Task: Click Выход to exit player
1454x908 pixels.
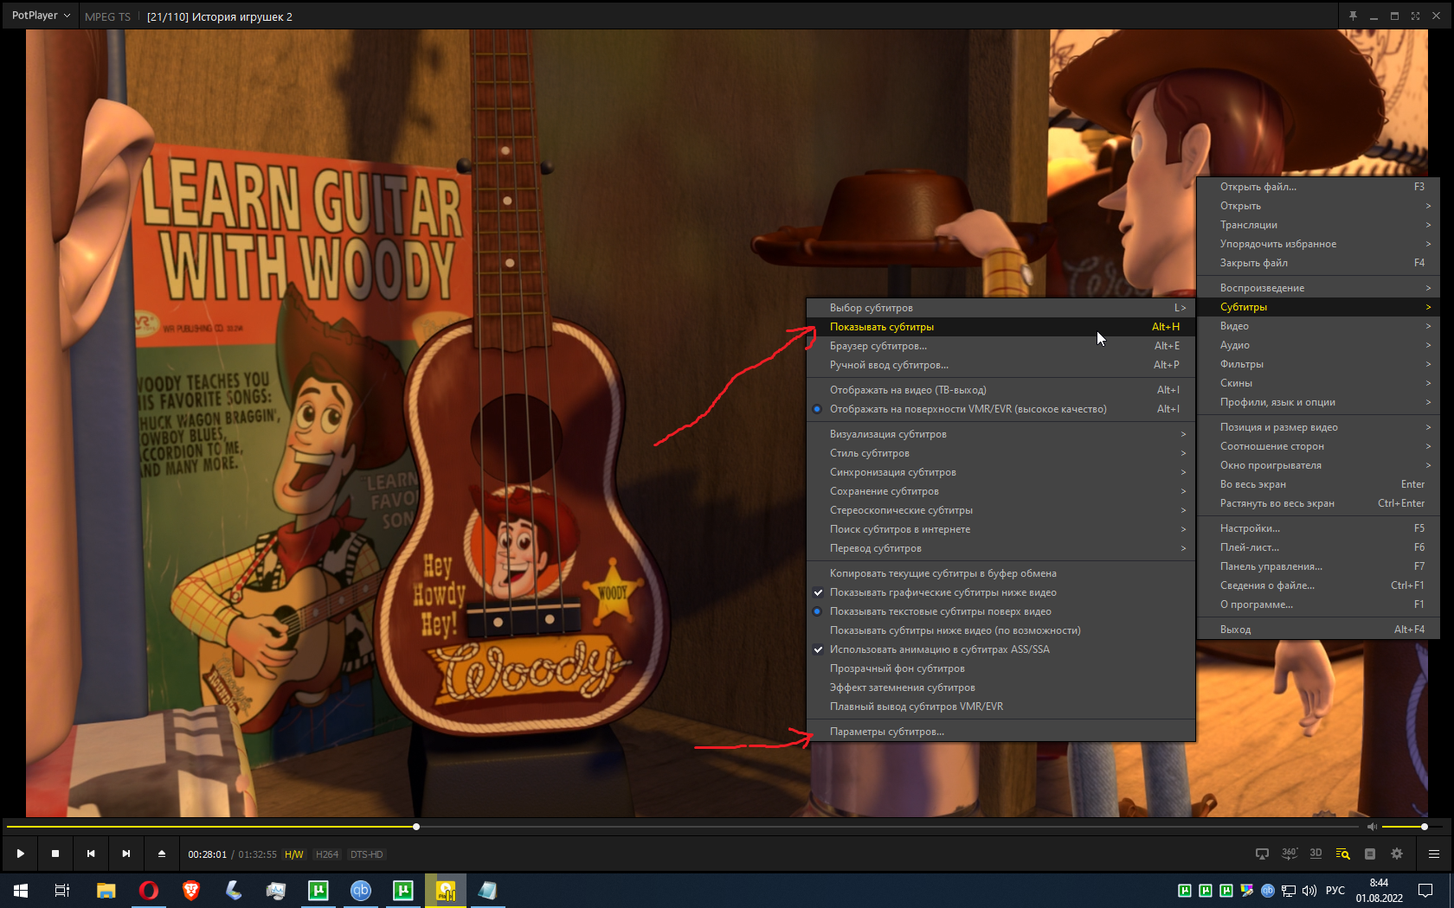Action: pyautogui.click(x=1318, y=630)
